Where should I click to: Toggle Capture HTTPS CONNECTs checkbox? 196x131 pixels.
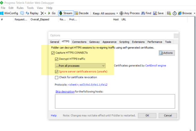(x=53, y=53)
